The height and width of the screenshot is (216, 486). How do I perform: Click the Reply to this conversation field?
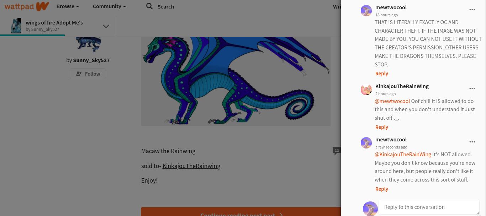click(429, 207)
